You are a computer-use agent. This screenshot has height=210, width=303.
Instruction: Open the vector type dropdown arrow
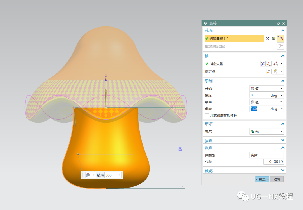281,64
